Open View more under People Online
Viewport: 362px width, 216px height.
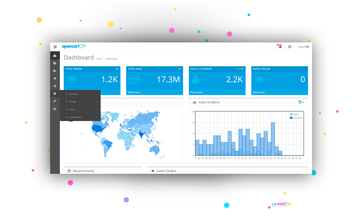[x=260, y=92]
